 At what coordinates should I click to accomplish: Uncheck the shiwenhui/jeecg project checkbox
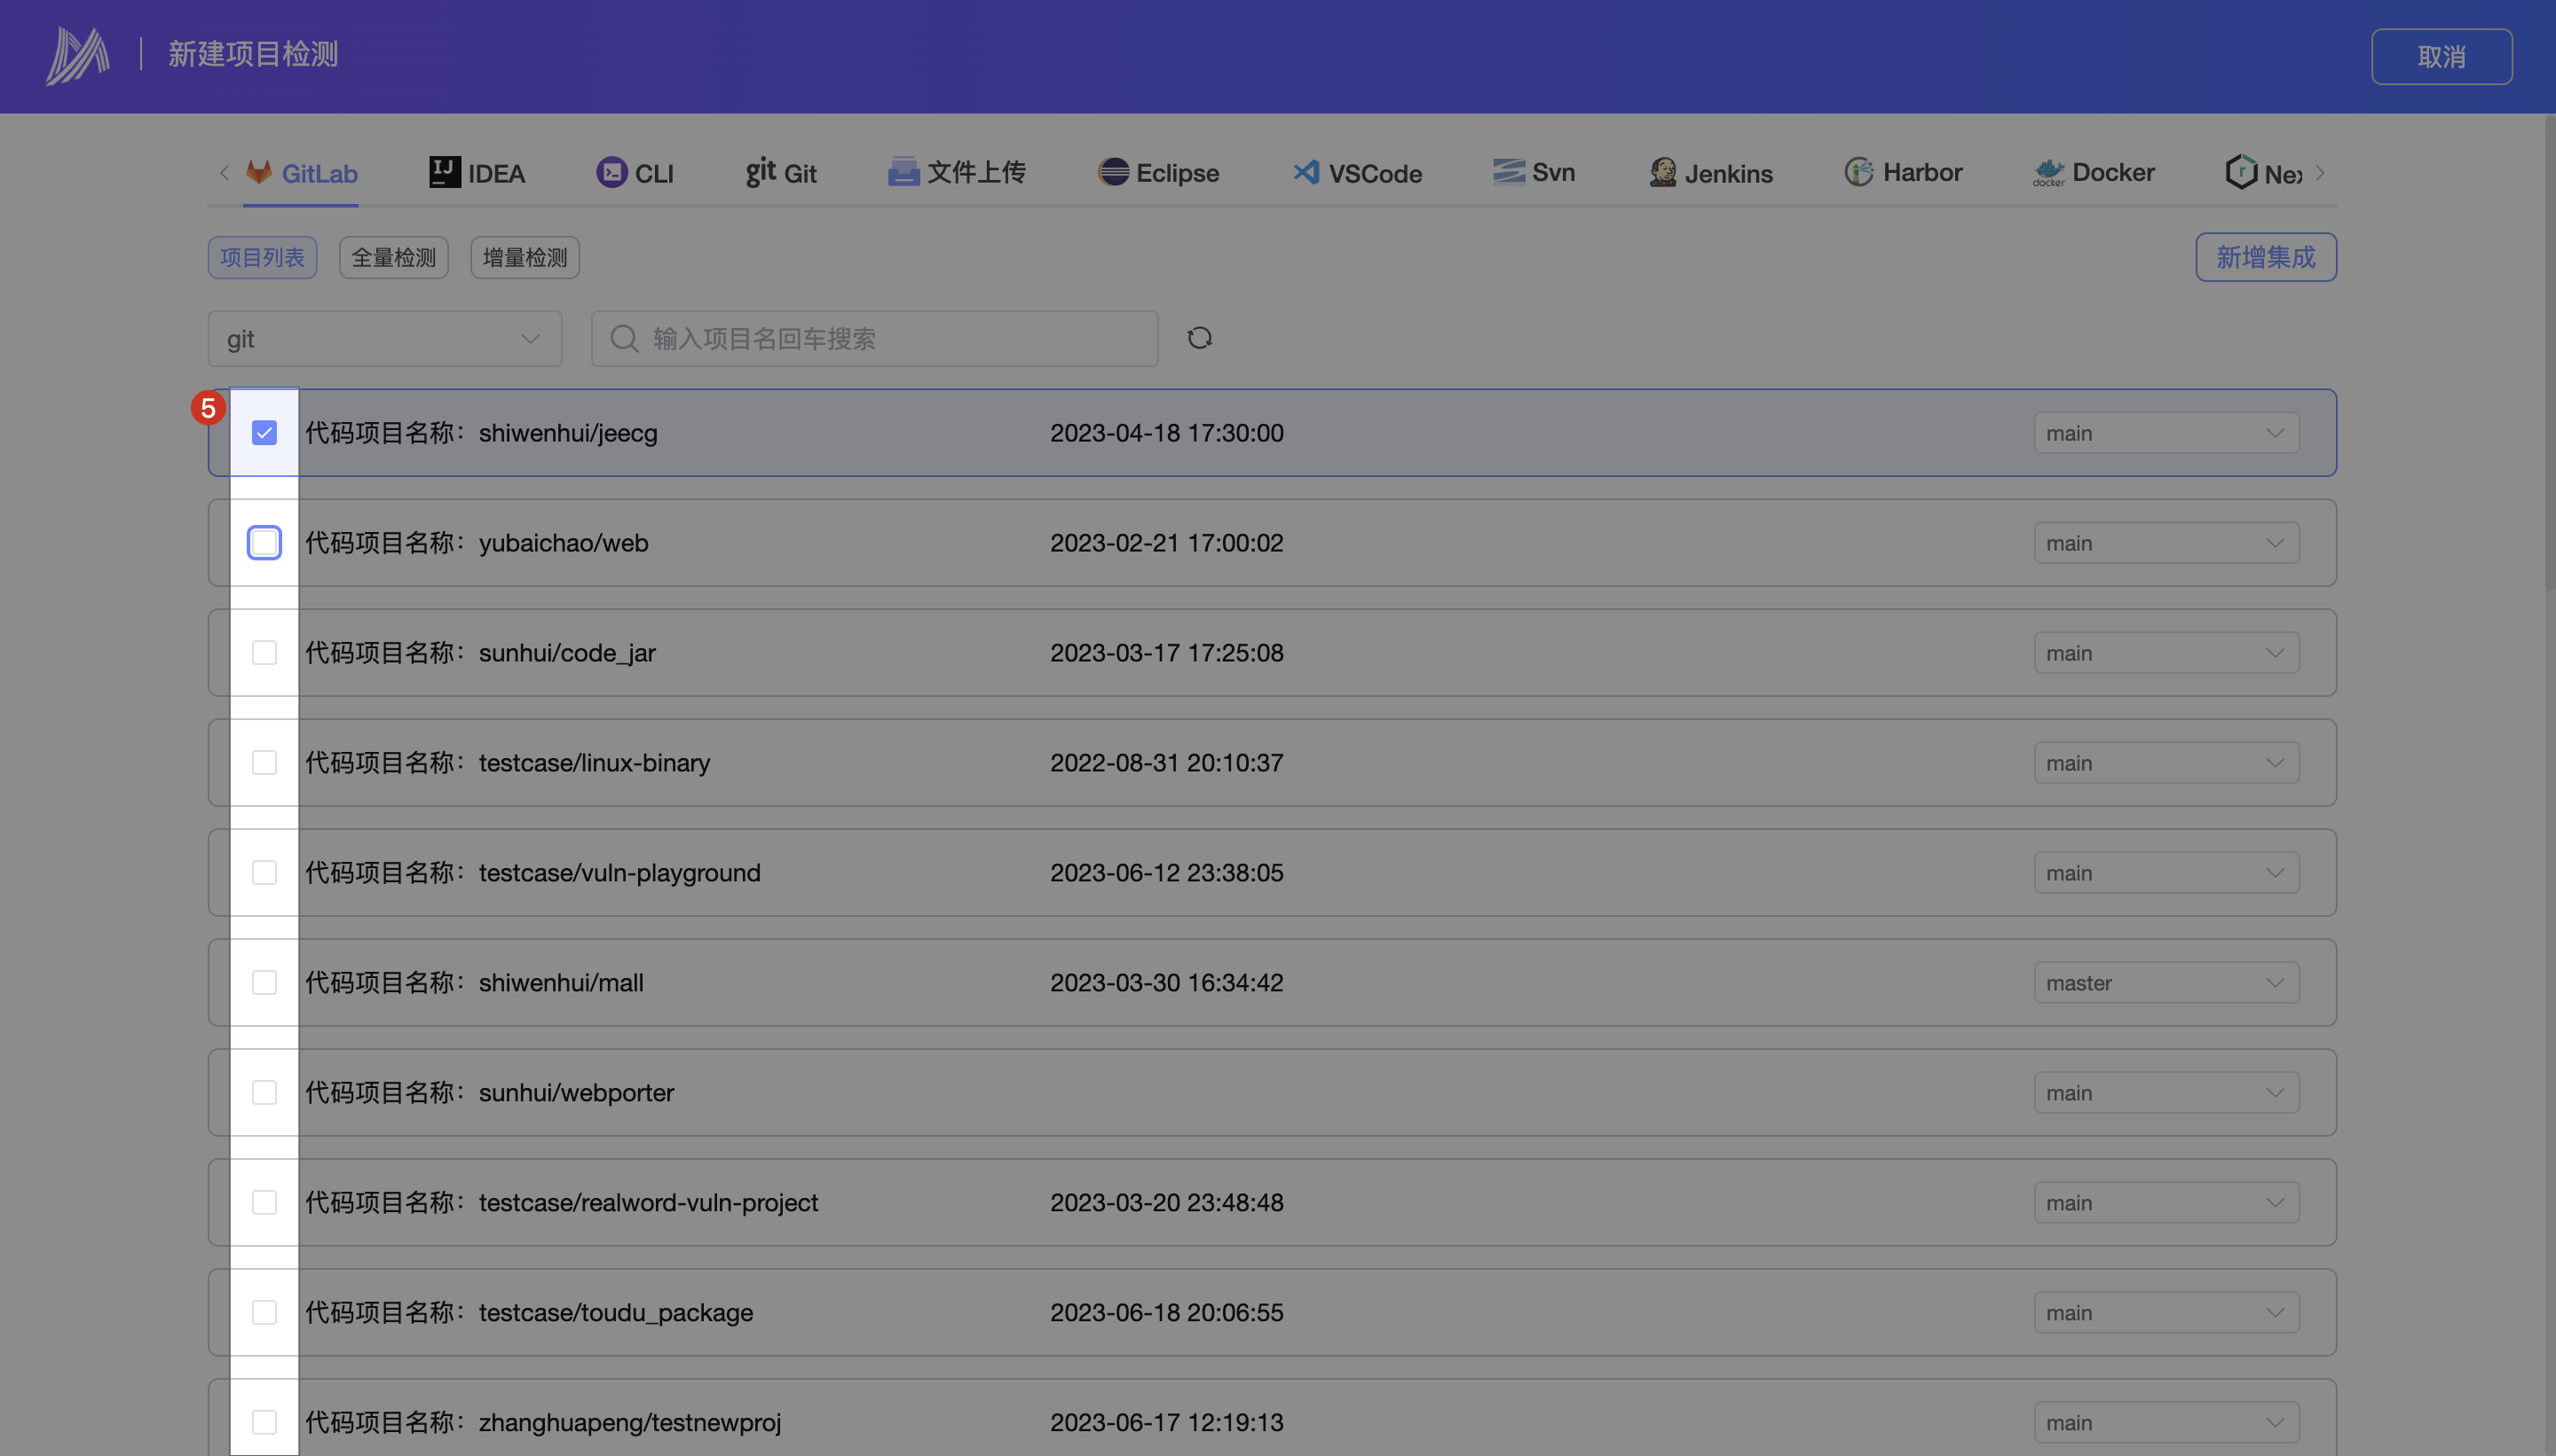pyautogui.click(x=264, y=433)
